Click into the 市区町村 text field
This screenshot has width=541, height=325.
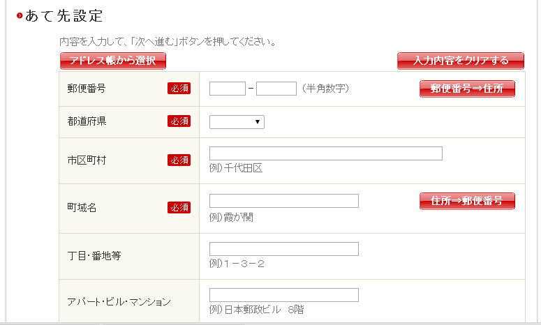325,153
